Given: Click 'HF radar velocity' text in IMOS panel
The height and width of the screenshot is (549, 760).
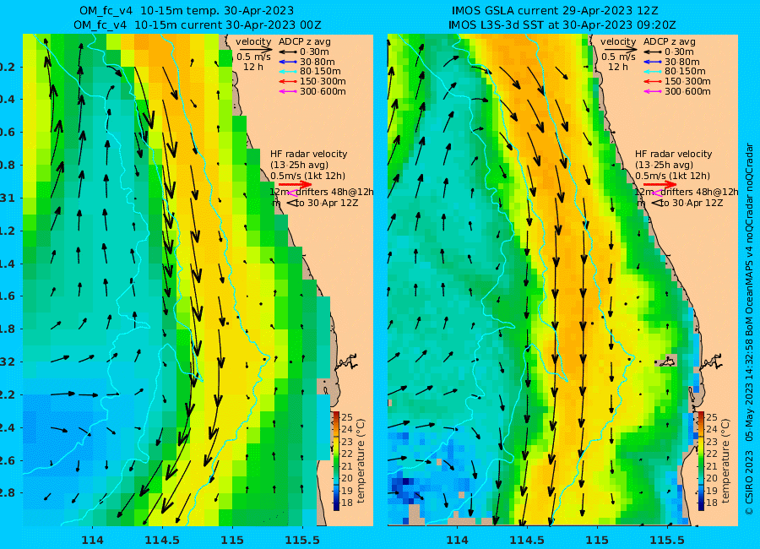Looking at the screenshot, I should coord(674,154).
